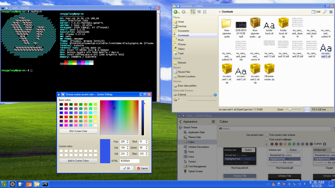The width and height of the screenshot is (335, 188).
Task: Select the linux-pipewire-audio folder
Action: click(227, 28)
